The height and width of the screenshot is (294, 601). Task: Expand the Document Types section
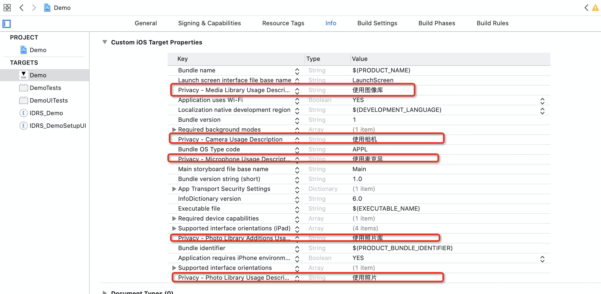[104, 292]
